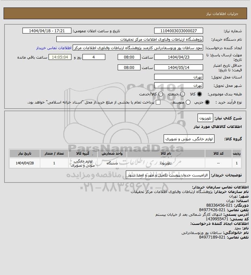The image size is (251, 275).
Task: Click the remaining days field showing 4
Action: coord(94,57)
